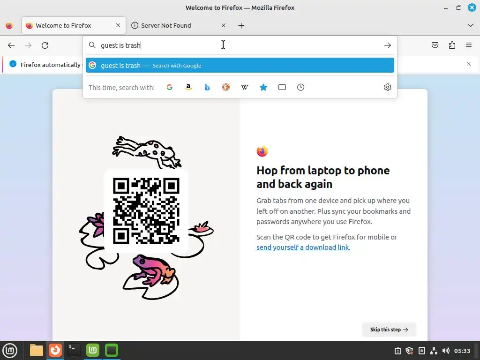Search this time with Google icon
The height and width of the screenshot is (360, 480).
pos(170,87)
